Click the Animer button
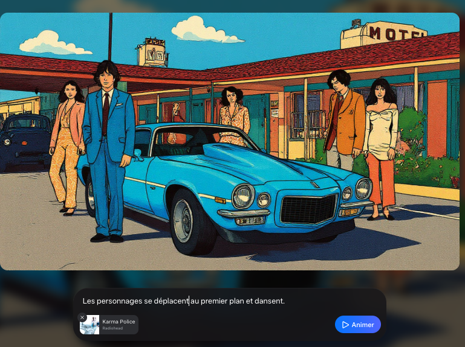465x347 pixels. 357,325
